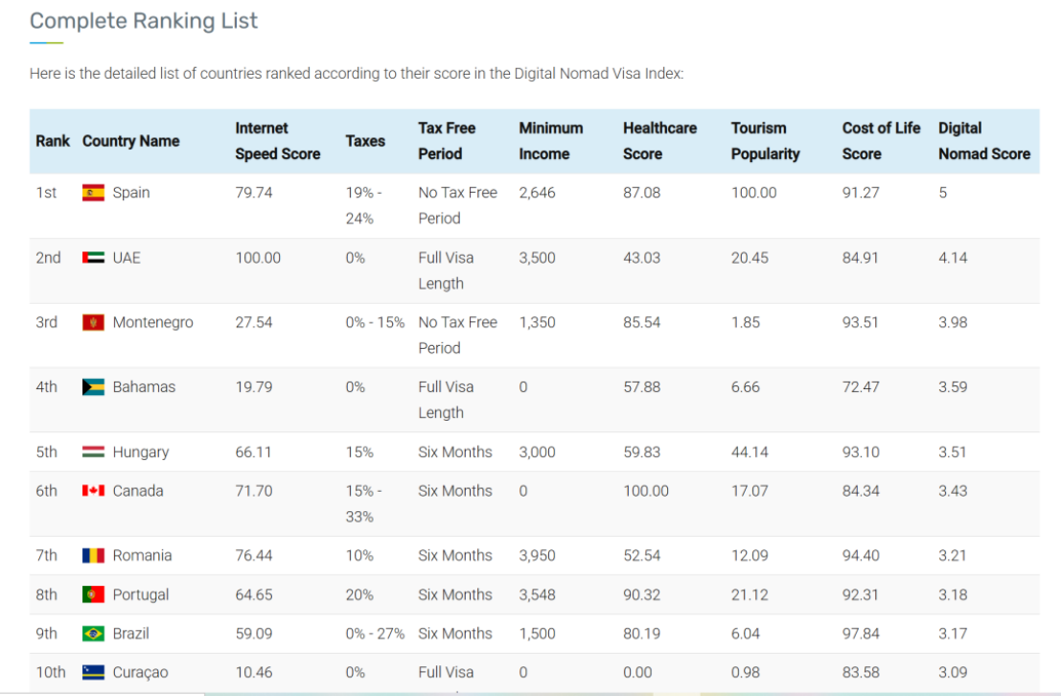
Task: Click the Montenegro flag icon
Action: pos(94,322)
